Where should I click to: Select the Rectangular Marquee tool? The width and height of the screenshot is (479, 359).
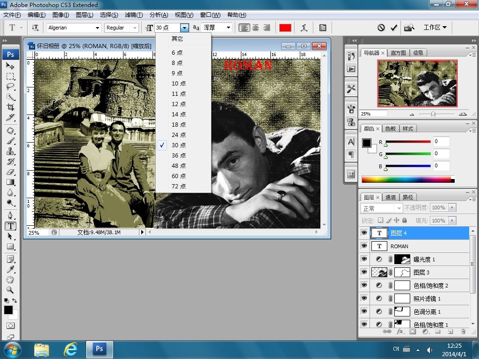pos(10,76)
